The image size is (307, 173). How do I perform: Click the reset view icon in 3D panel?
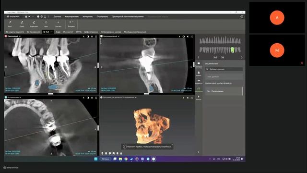click(188, 98)
